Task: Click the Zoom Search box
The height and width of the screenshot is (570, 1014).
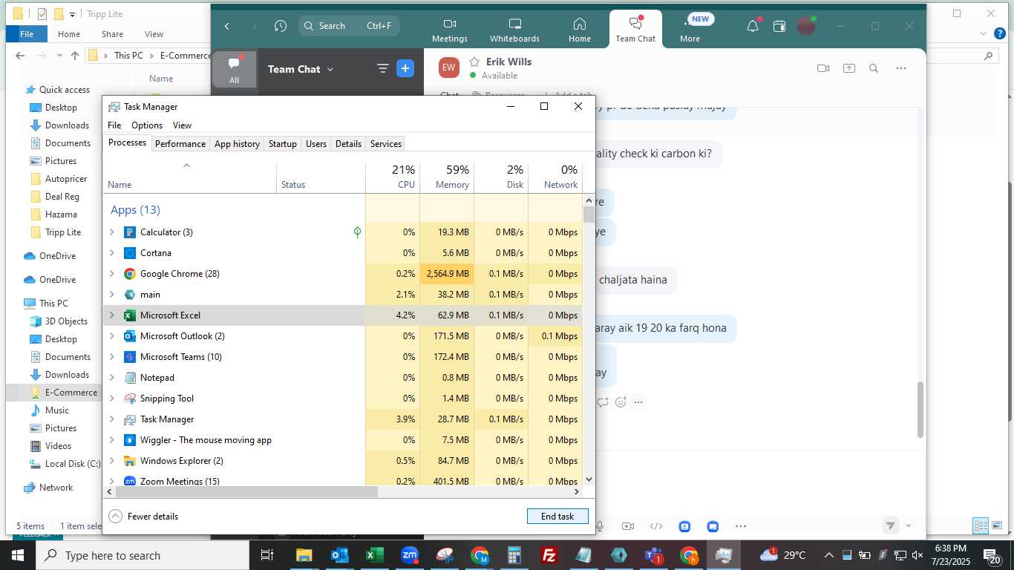Action: point(349,26)
